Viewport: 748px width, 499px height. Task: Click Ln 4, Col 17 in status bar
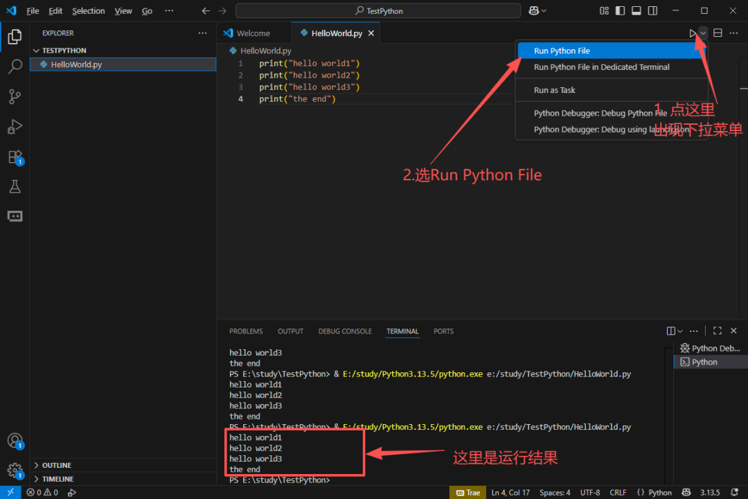coord(510,492)
